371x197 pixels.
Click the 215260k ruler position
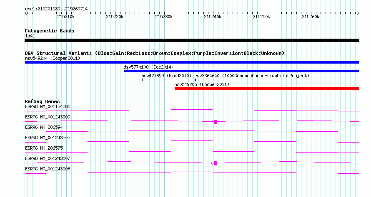click(311, 17)
